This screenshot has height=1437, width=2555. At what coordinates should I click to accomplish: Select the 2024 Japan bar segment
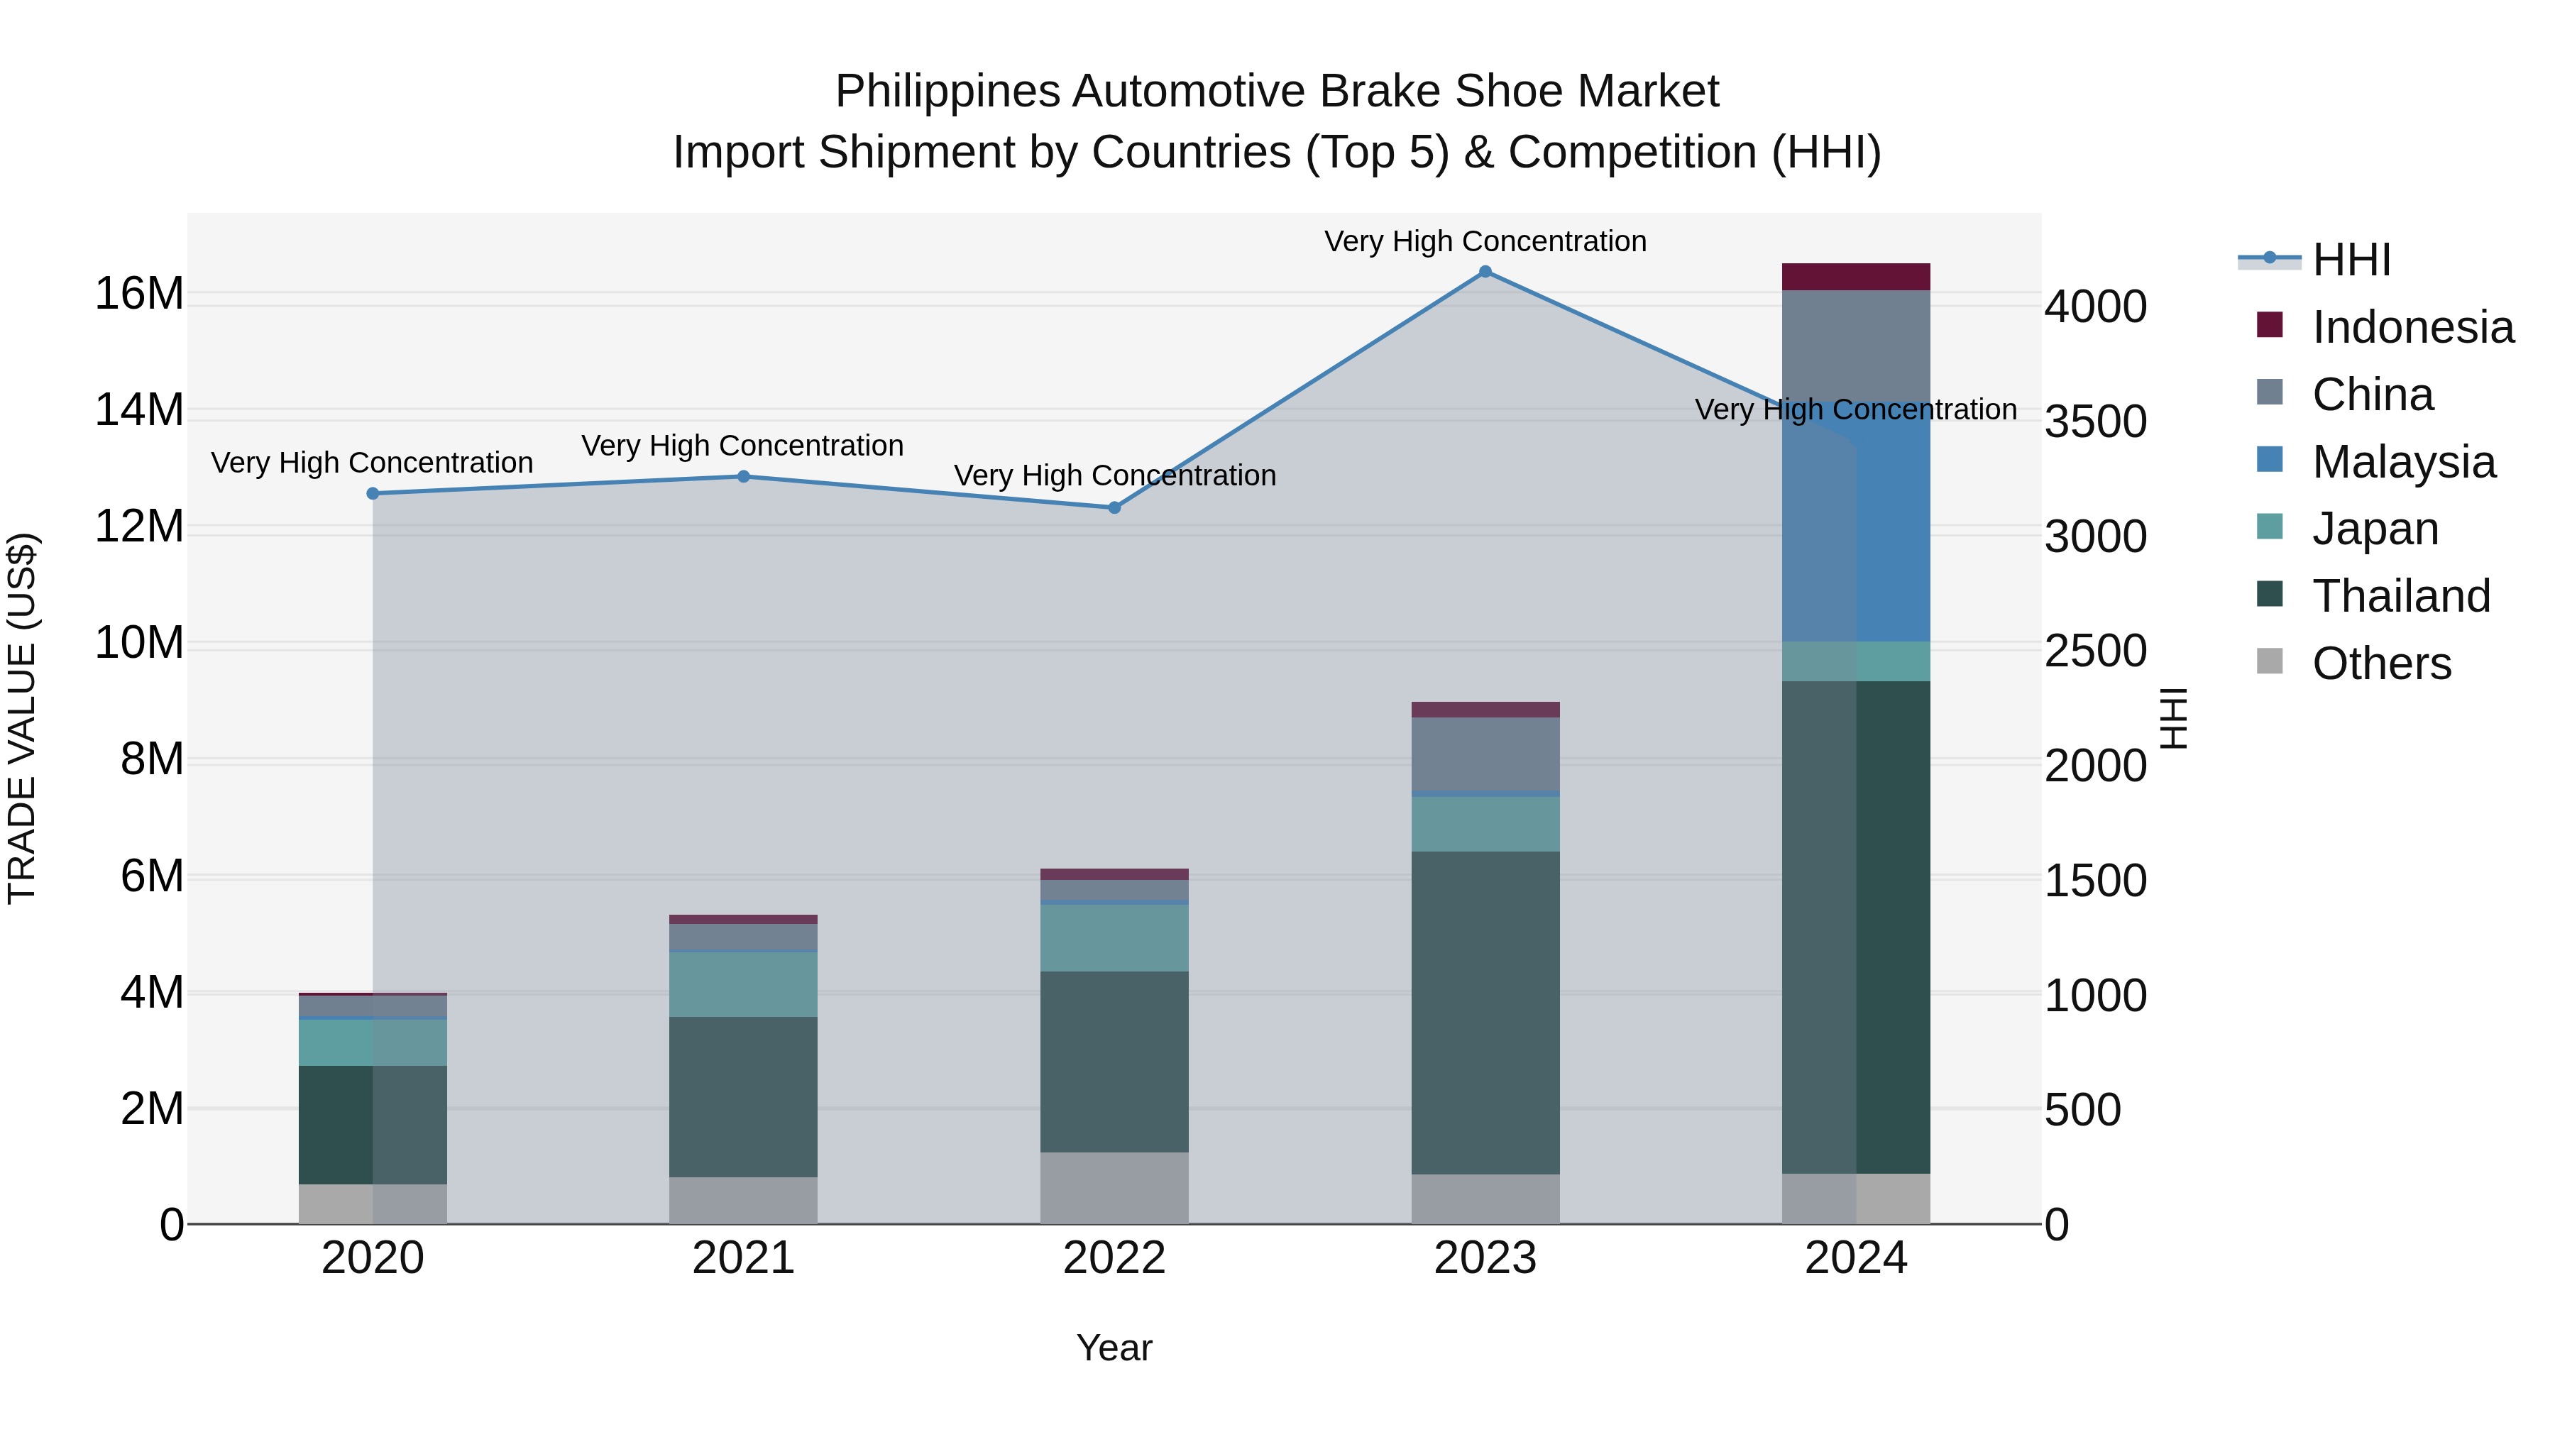click(1856, 661)
